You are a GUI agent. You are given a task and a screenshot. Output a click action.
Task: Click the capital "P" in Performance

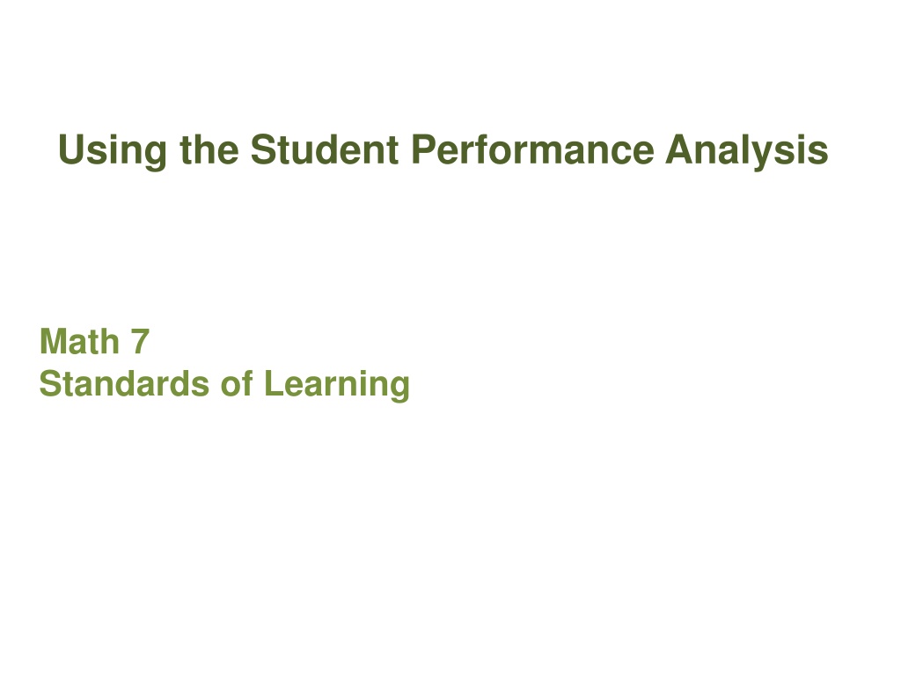pyautogui.click(x=424, y=149)
